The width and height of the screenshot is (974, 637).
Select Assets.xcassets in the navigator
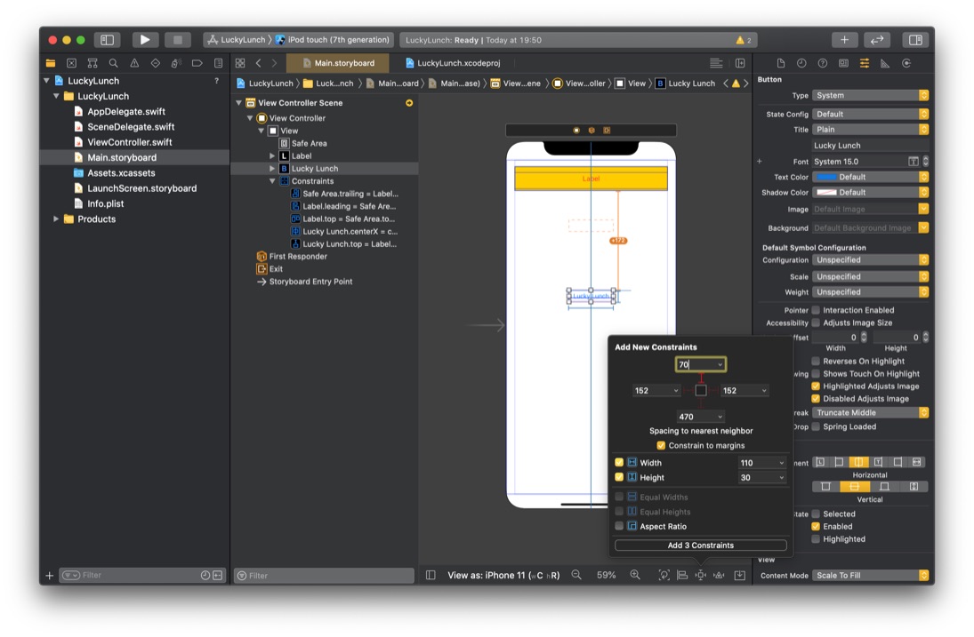point(120,173)
